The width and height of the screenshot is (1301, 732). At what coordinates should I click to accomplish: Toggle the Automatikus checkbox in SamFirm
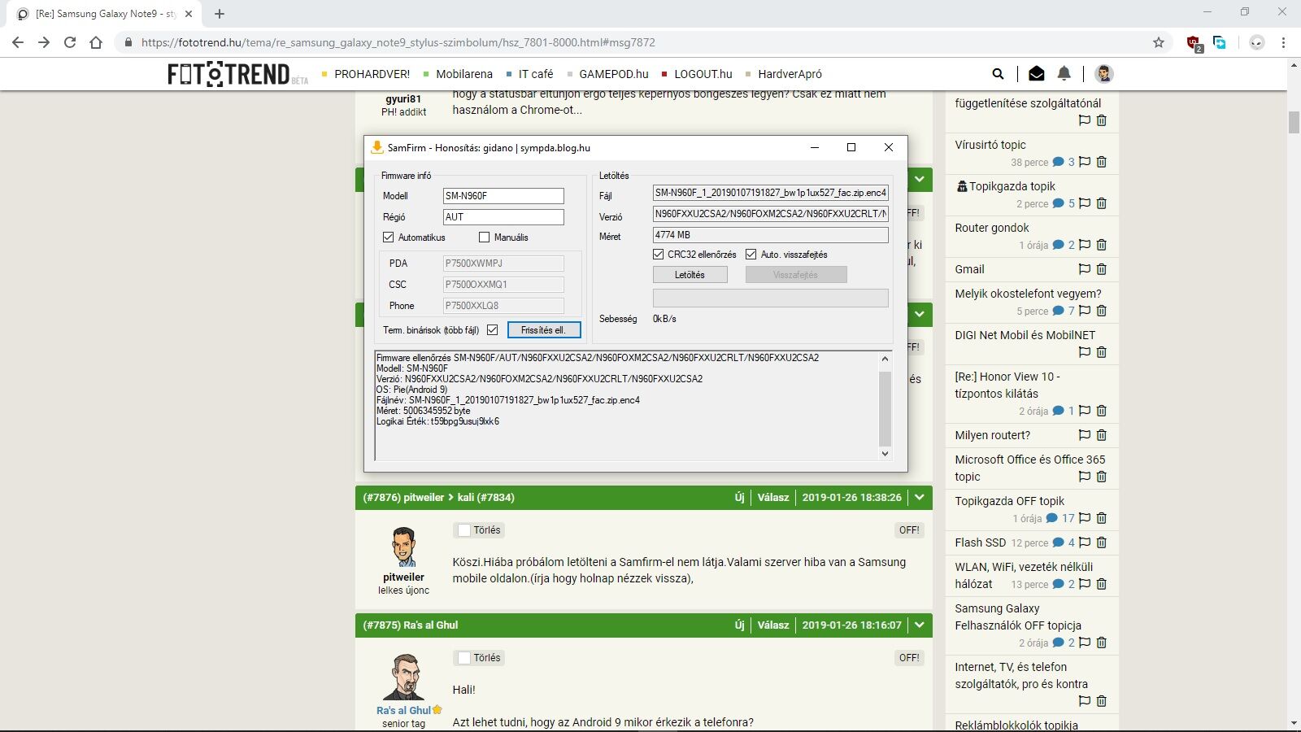388,237
